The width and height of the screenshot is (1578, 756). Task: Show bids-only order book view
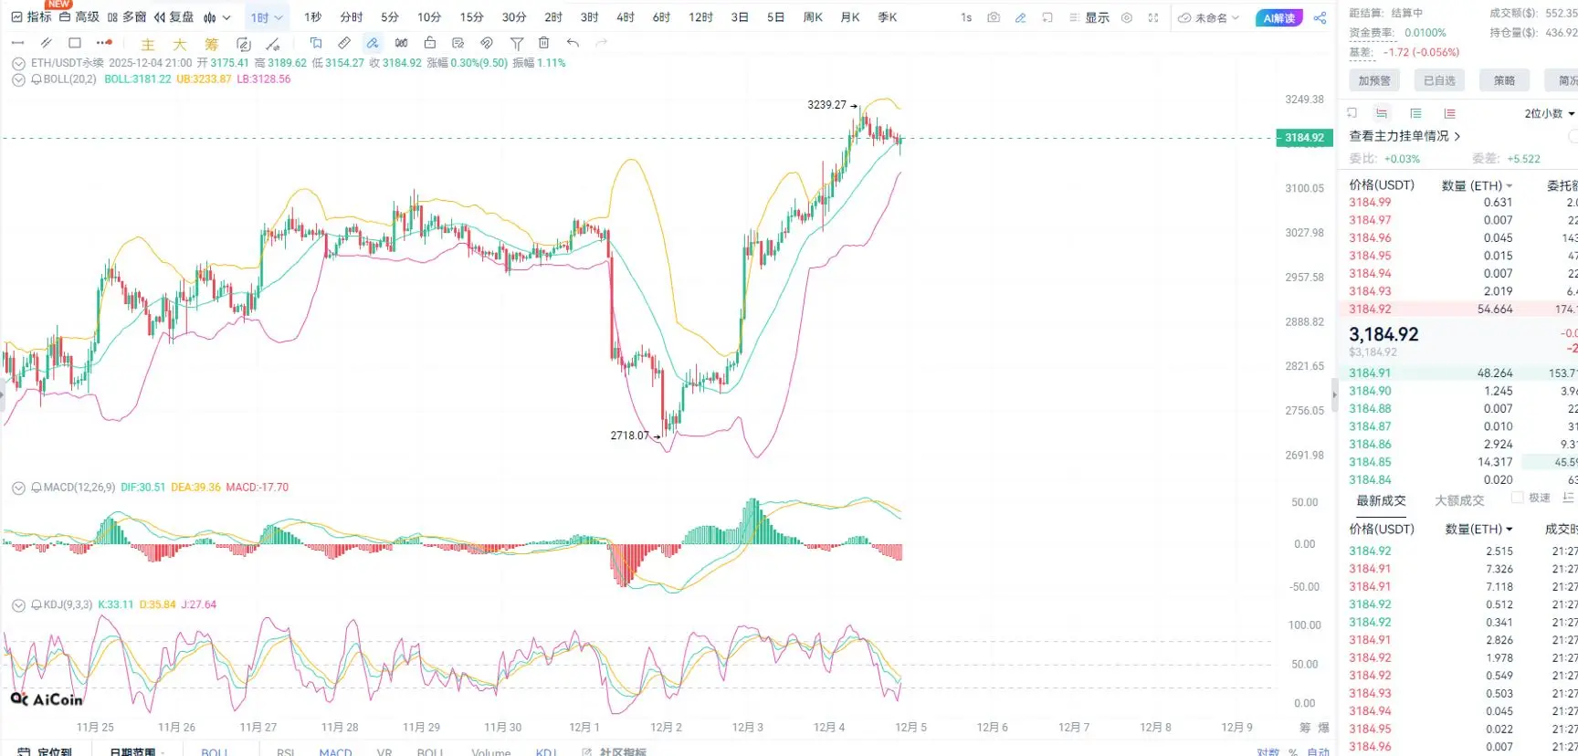click(x=1415, y=113)
